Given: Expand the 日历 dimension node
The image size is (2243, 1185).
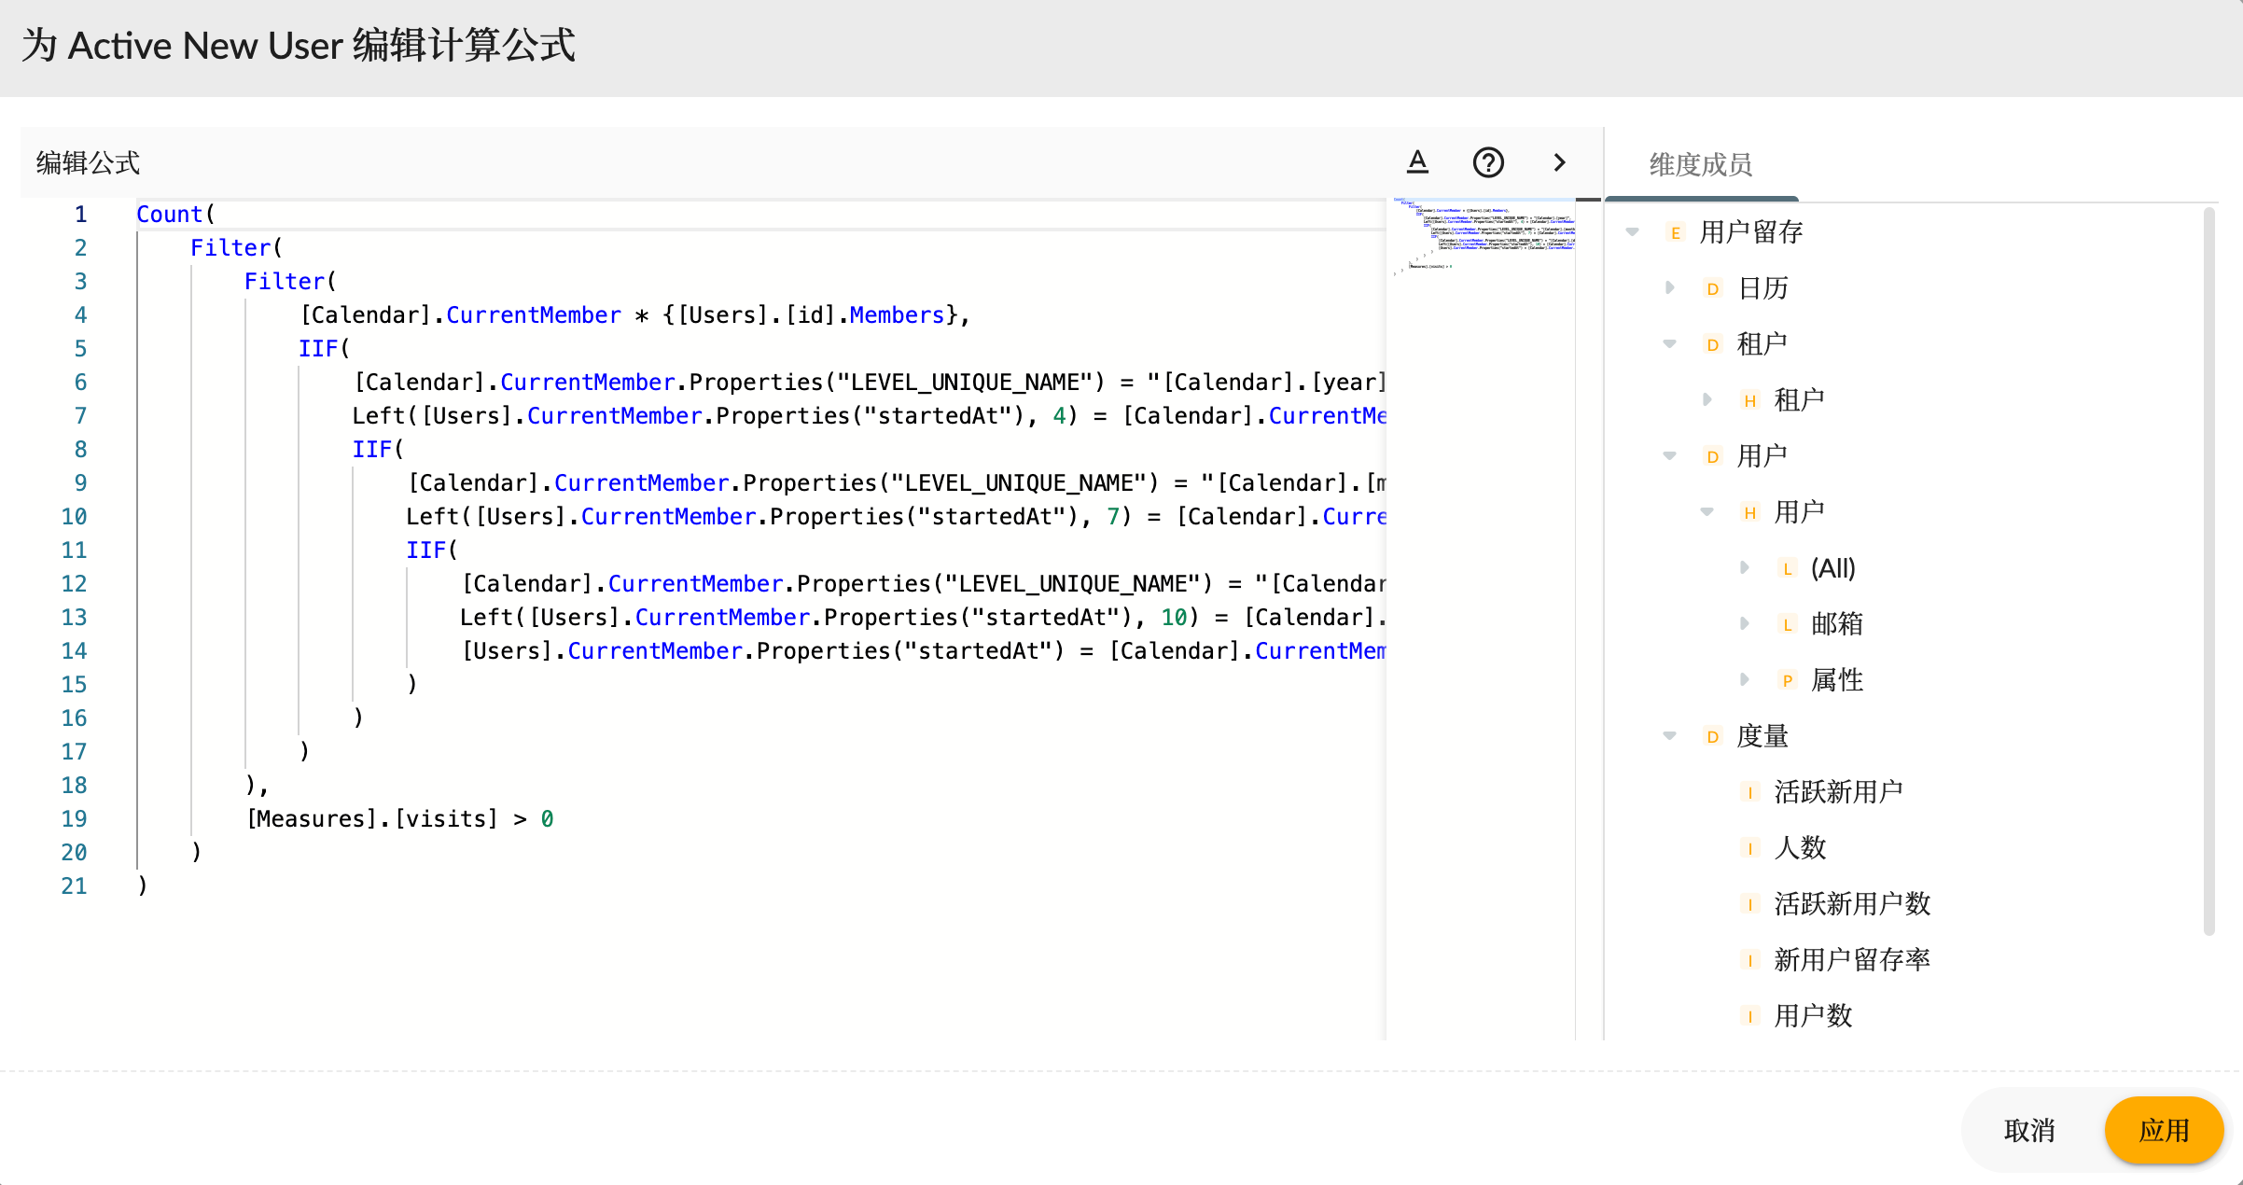Looking at the screenshot, I should [x=1670, y=287].
